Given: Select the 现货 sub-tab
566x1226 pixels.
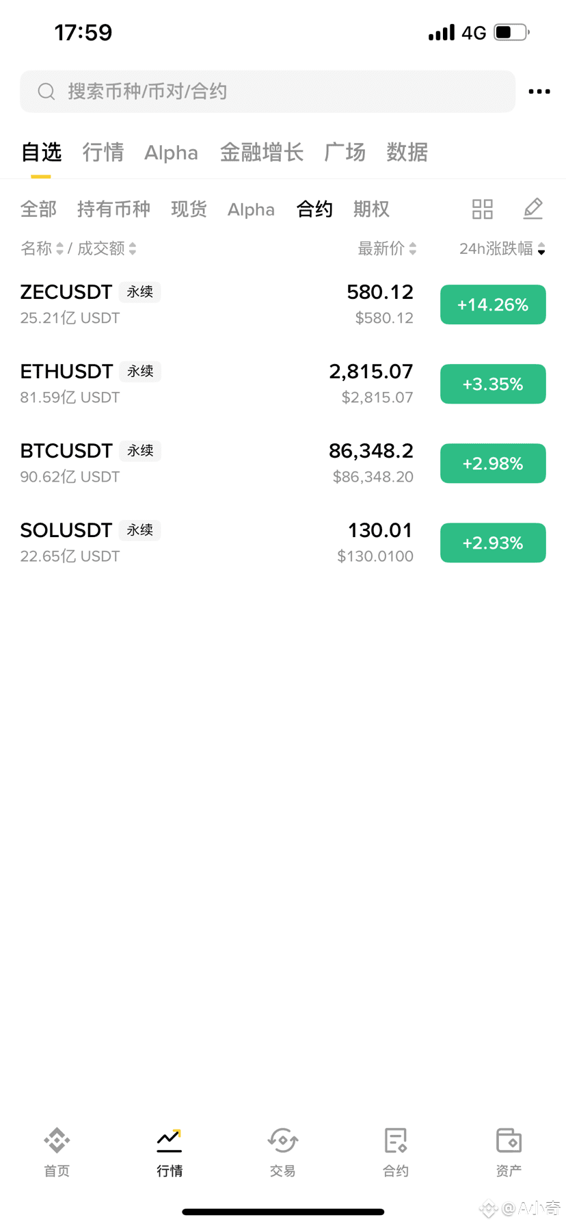Looking at the screenshot, I should tap(189, 209).
